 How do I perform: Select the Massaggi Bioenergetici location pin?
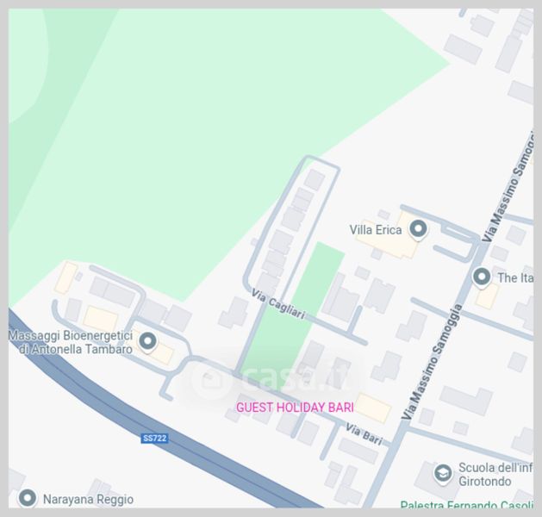tap(148, 341)
